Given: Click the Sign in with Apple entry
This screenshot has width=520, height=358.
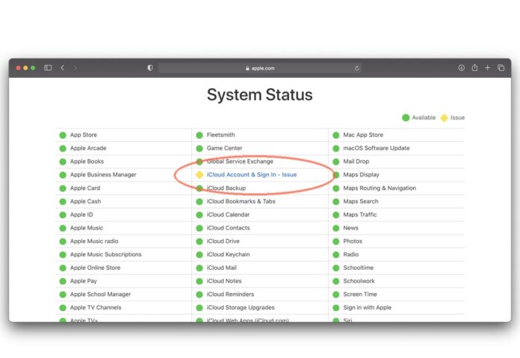Looking at the screenshot, I should point(367,308).
